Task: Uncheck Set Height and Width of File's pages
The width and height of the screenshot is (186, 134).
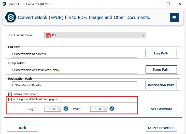Action: (x=10, y=99)
